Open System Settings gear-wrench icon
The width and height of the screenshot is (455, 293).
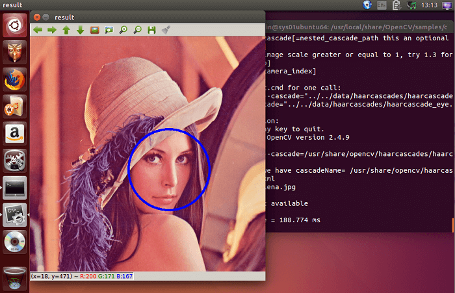(14, 160)
